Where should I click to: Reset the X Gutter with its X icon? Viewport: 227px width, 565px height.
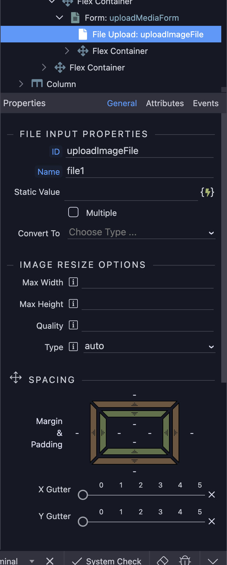pyautogui.click(x=212, y=495)
